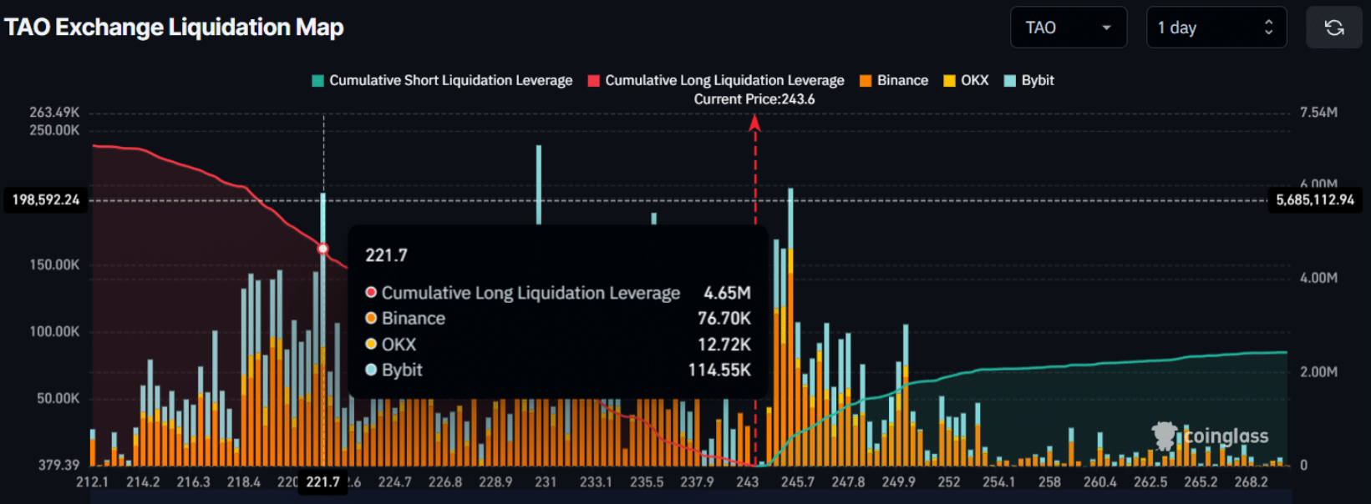The height and width of the screenshot is (504, 1371).
Task: Click the green short legend color swatch
Action: click(x=317, y=81)
